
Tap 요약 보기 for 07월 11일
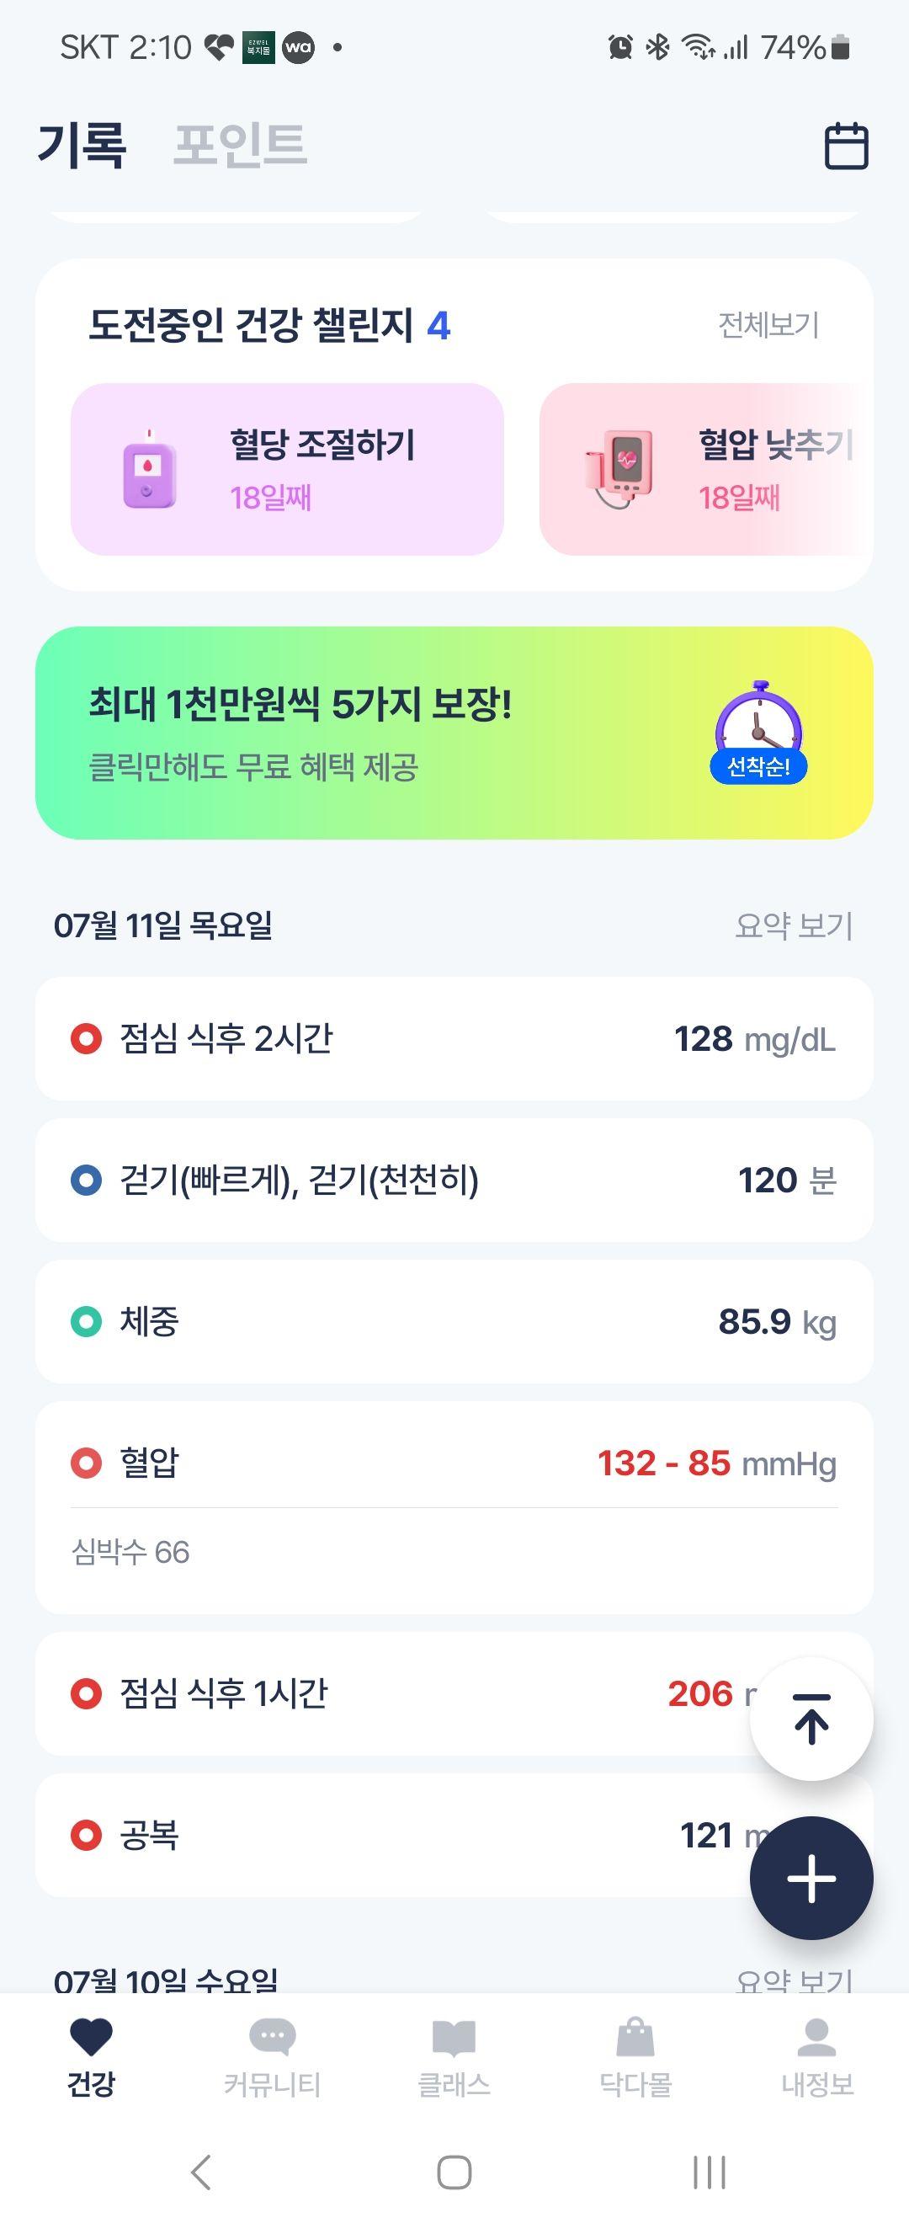point(794,925)
